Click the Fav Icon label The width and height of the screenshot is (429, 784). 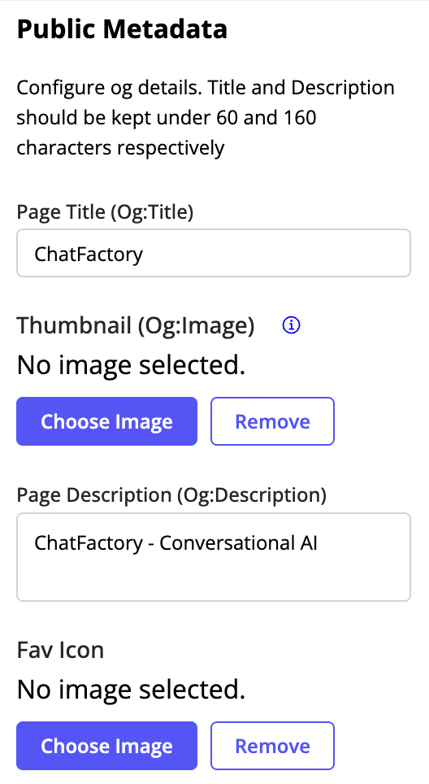[60, 650]
